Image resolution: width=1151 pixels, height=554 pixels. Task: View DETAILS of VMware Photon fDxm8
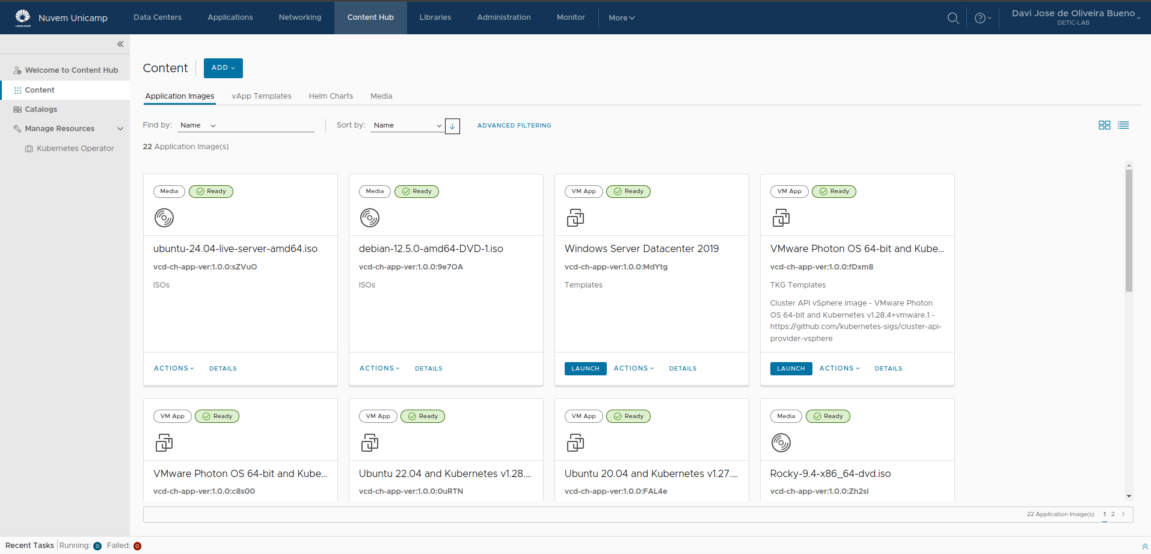pyautogui.click(x=889, y=369)
